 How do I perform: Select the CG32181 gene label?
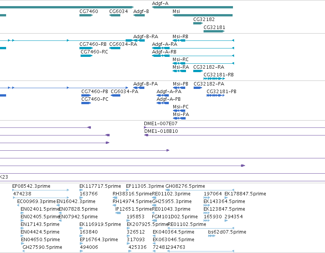pos(214,27)
